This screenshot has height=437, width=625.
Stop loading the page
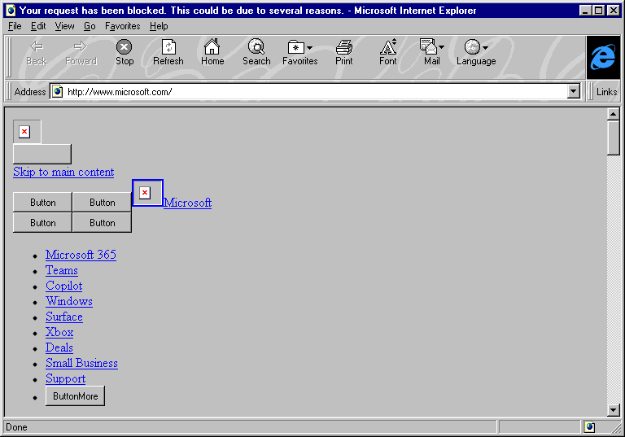point(125,52)
